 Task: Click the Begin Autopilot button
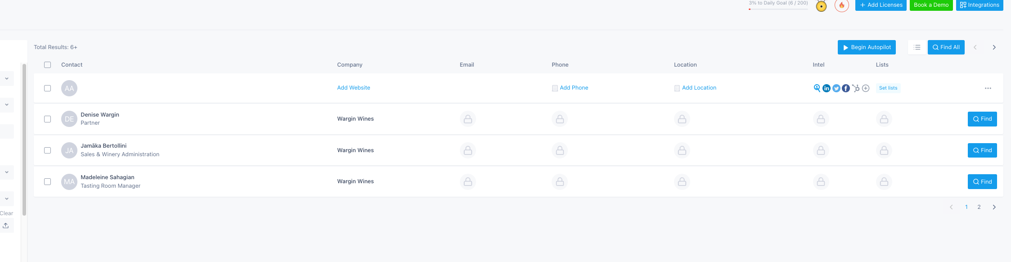point(867,47)
